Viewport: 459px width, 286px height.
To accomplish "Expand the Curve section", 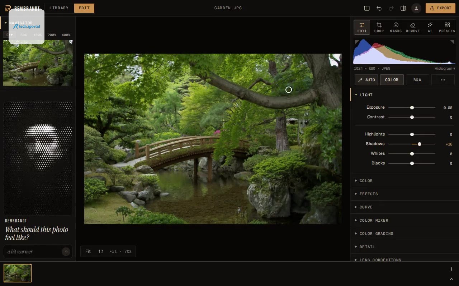I will (x=404, y=207).
